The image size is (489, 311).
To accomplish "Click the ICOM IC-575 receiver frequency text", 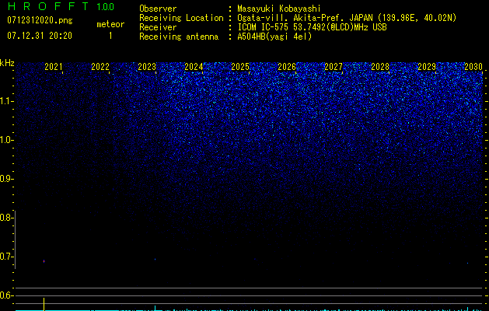I will pos(312,27).
